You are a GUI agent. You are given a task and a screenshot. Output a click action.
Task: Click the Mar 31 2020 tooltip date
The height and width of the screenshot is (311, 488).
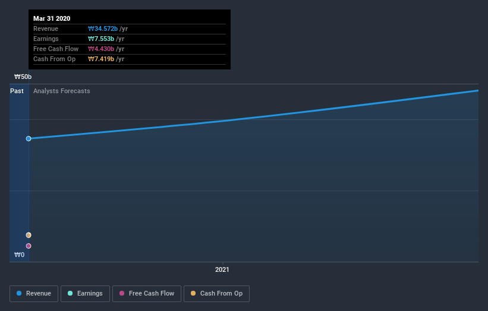(x=52, y=18)
